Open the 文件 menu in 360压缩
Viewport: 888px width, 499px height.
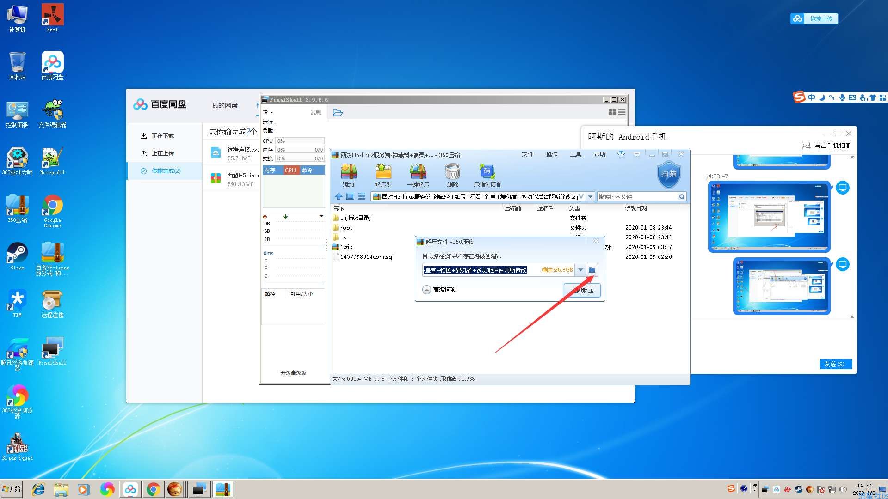pos(528,154)
